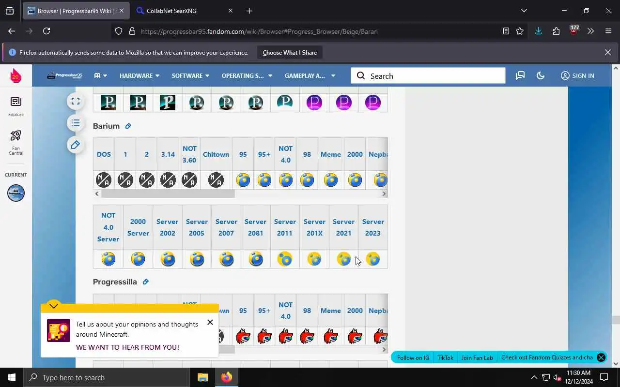Click the Progressilla icon under Meme
The width and height of the screenshot is (620, 387).
click(331, 336)
